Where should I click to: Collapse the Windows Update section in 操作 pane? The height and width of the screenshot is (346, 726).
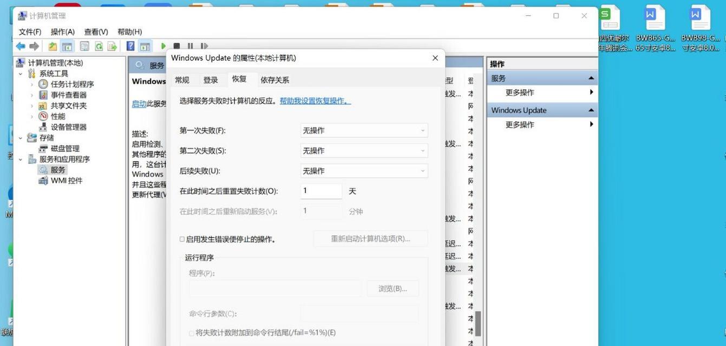(x=591, y=110)
